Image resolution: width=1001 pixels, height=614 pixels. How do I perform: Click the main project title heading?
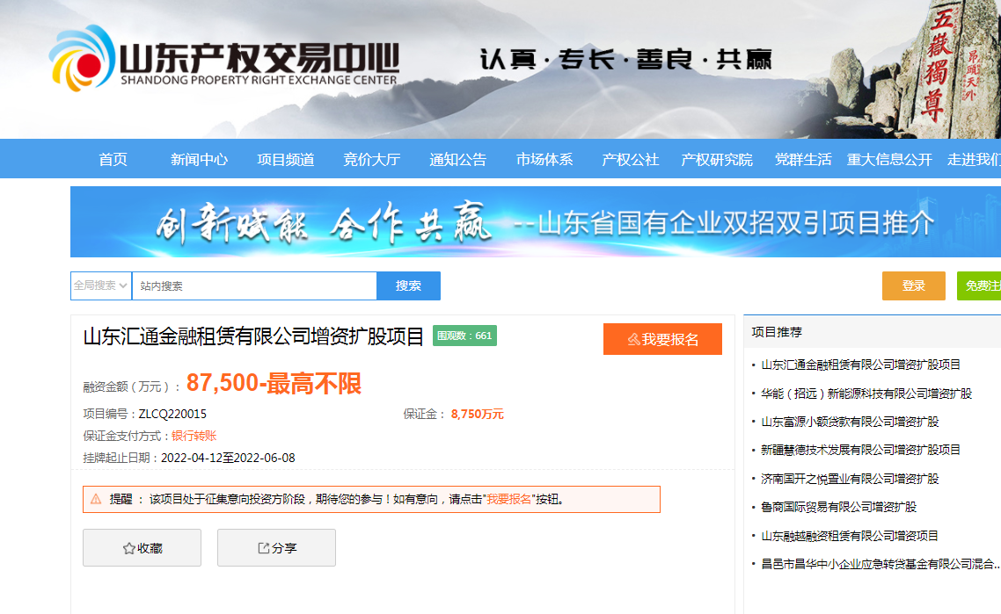pos(253,336)
